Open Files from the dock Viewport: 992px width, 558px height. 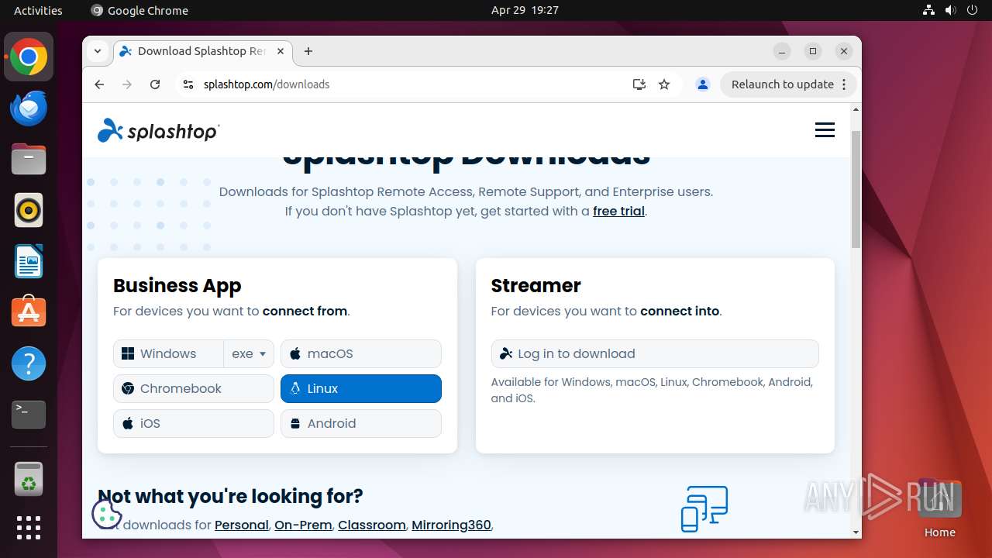(29, 160)
